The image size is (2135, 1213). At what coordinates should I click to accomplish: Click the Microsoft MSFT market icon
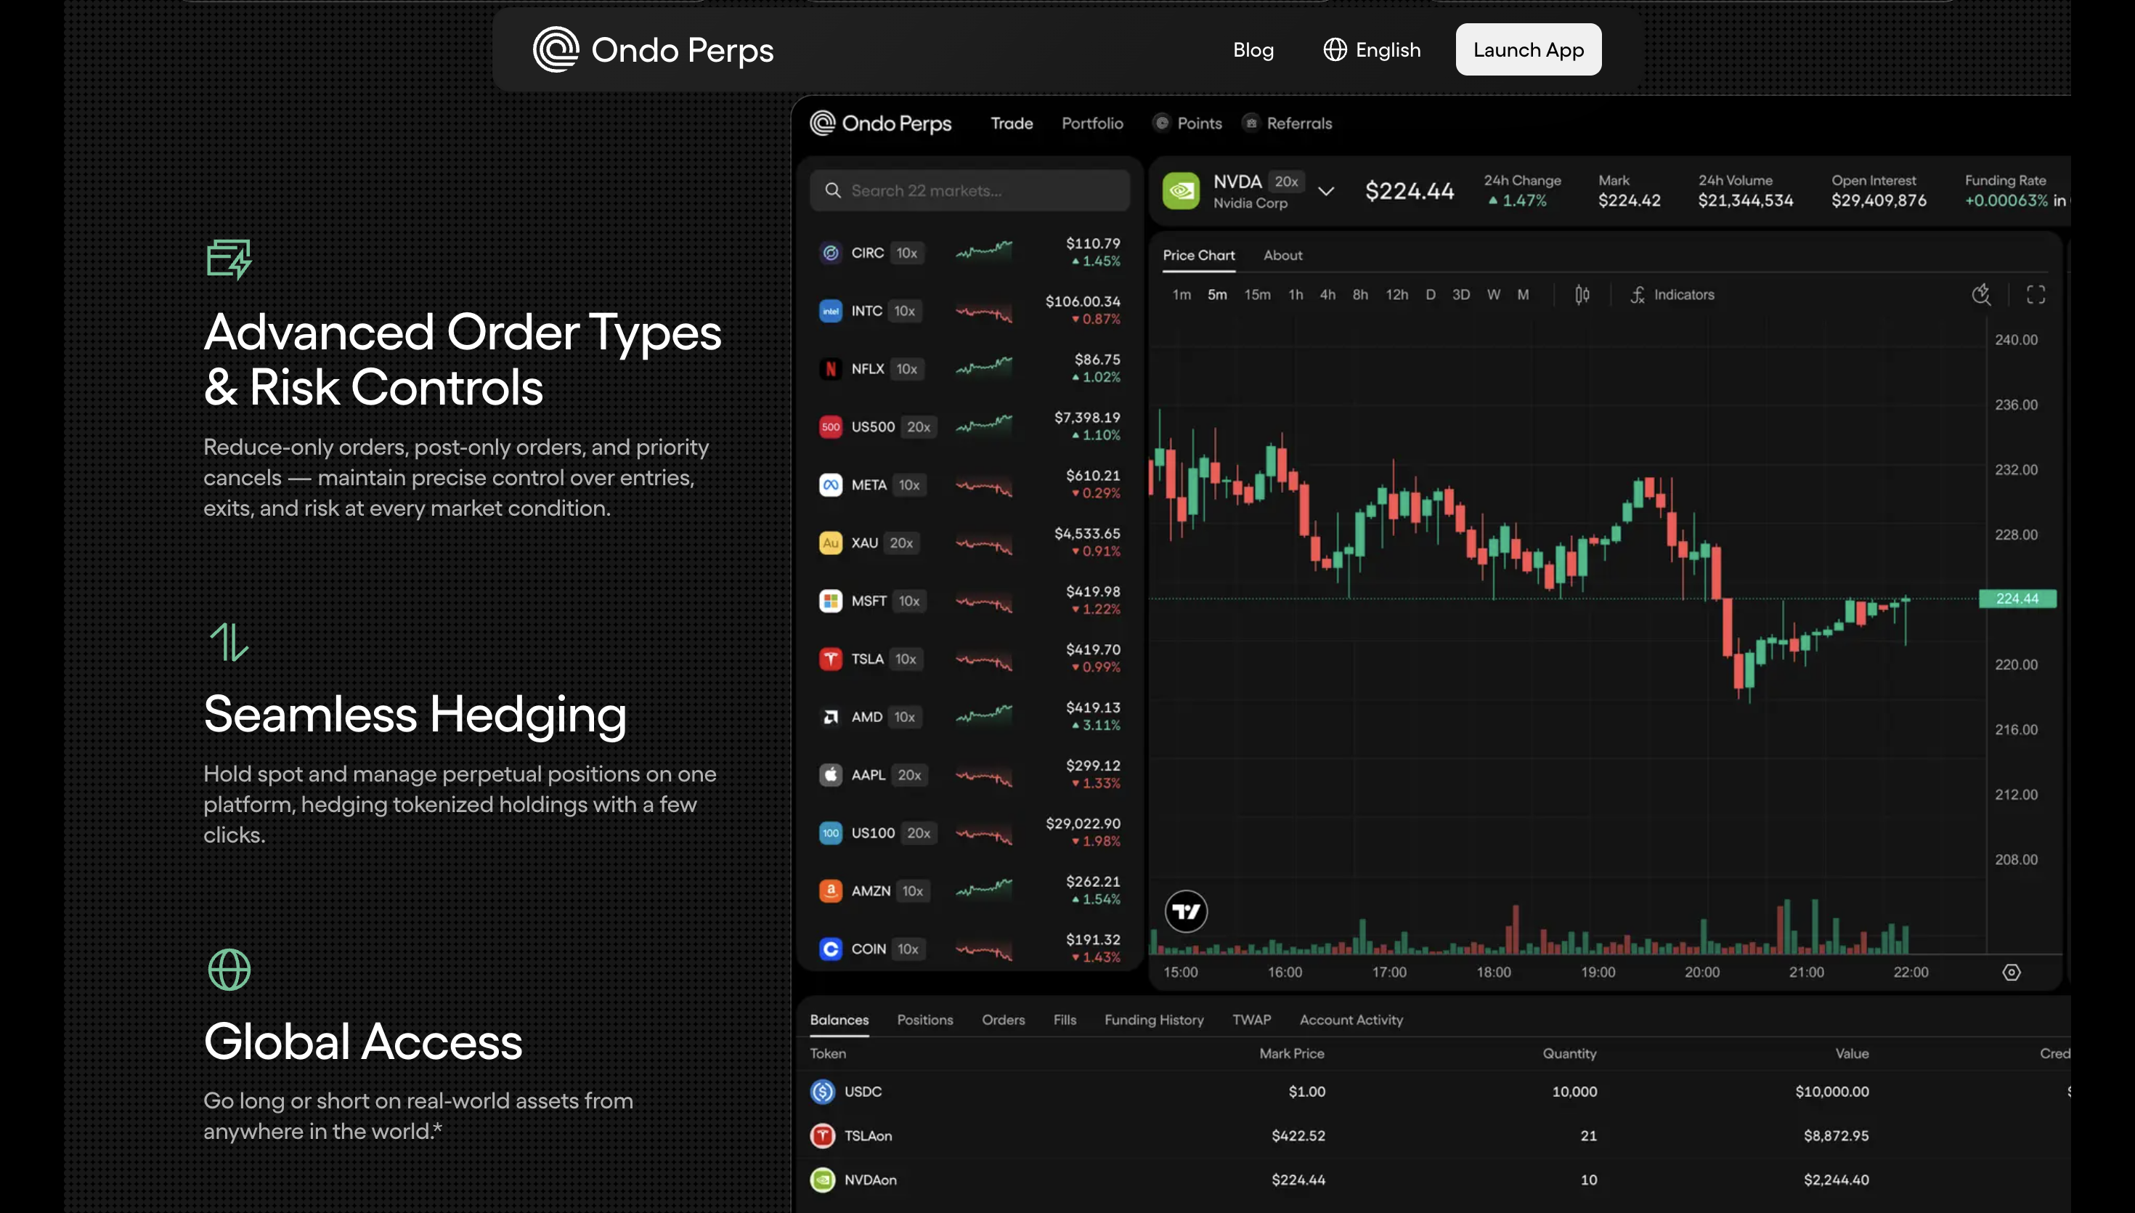point(830,601)
